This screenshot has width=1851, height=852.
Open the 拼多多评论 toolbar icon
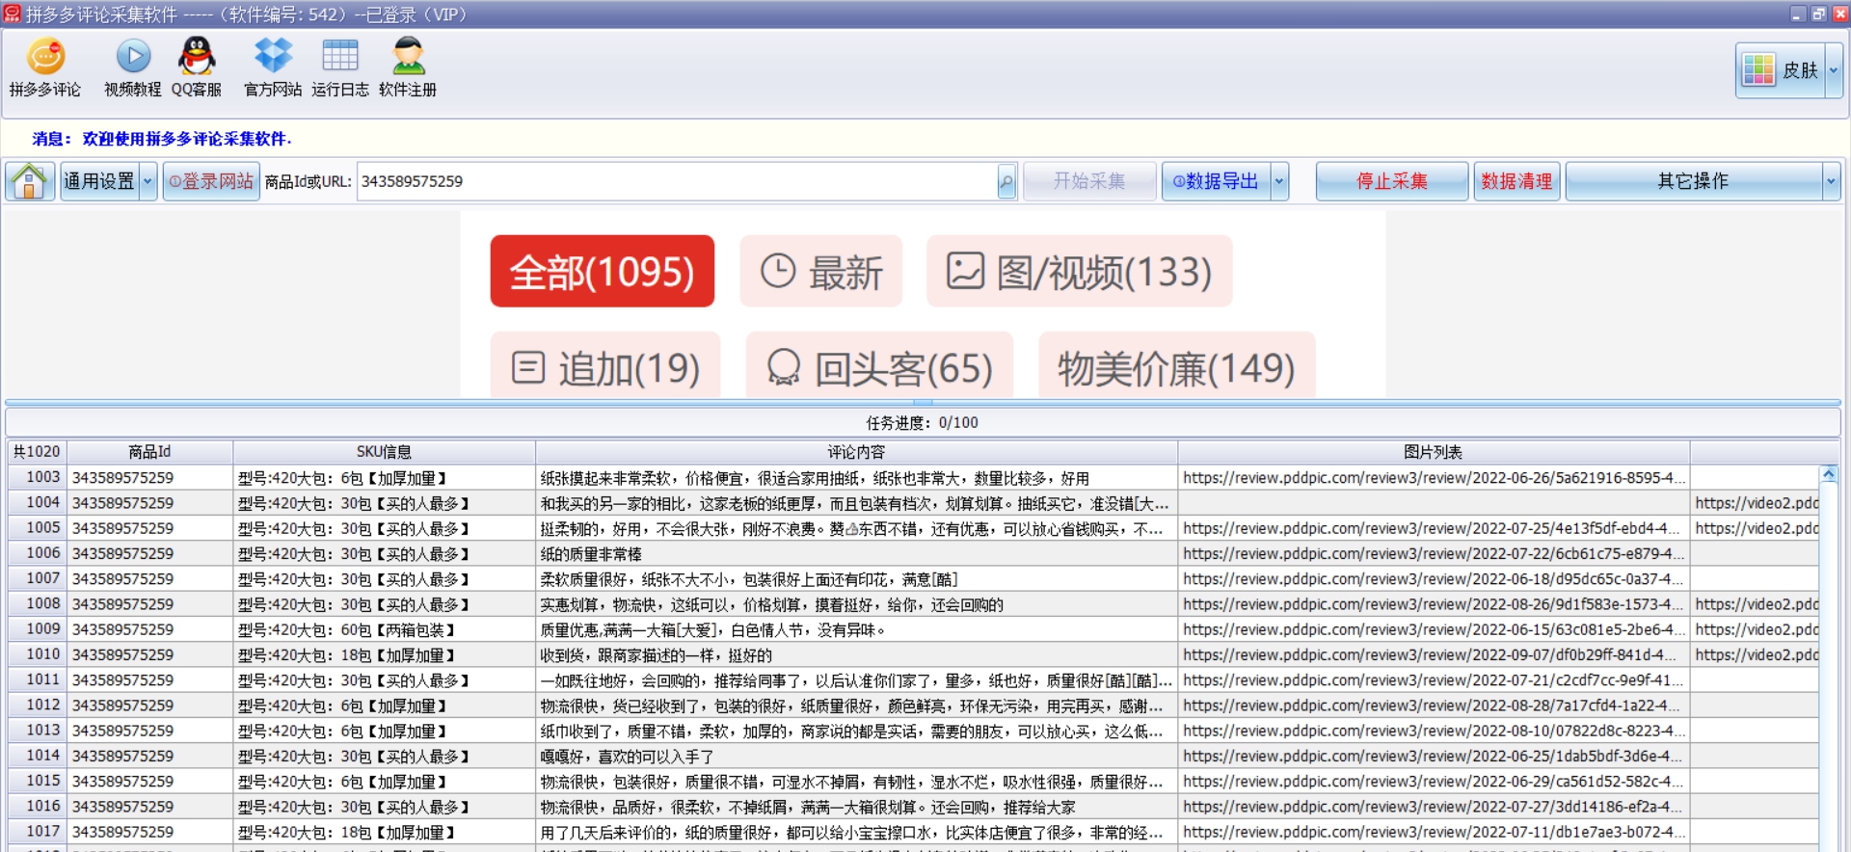coord(45,67)
